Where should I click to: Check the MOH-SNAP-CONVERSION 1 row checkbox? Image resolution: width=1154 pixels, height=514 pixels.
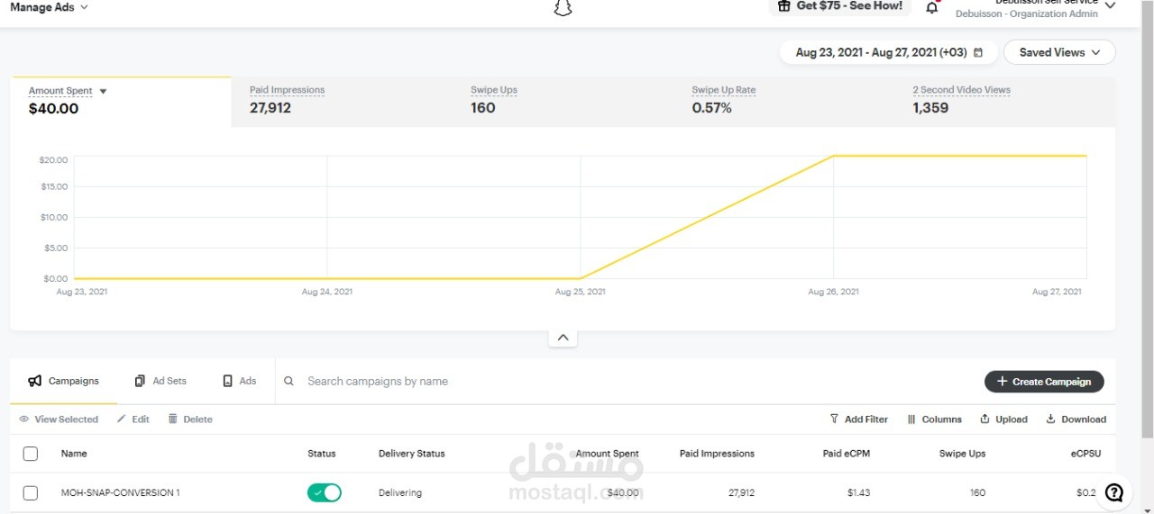(x=31, y=492)
